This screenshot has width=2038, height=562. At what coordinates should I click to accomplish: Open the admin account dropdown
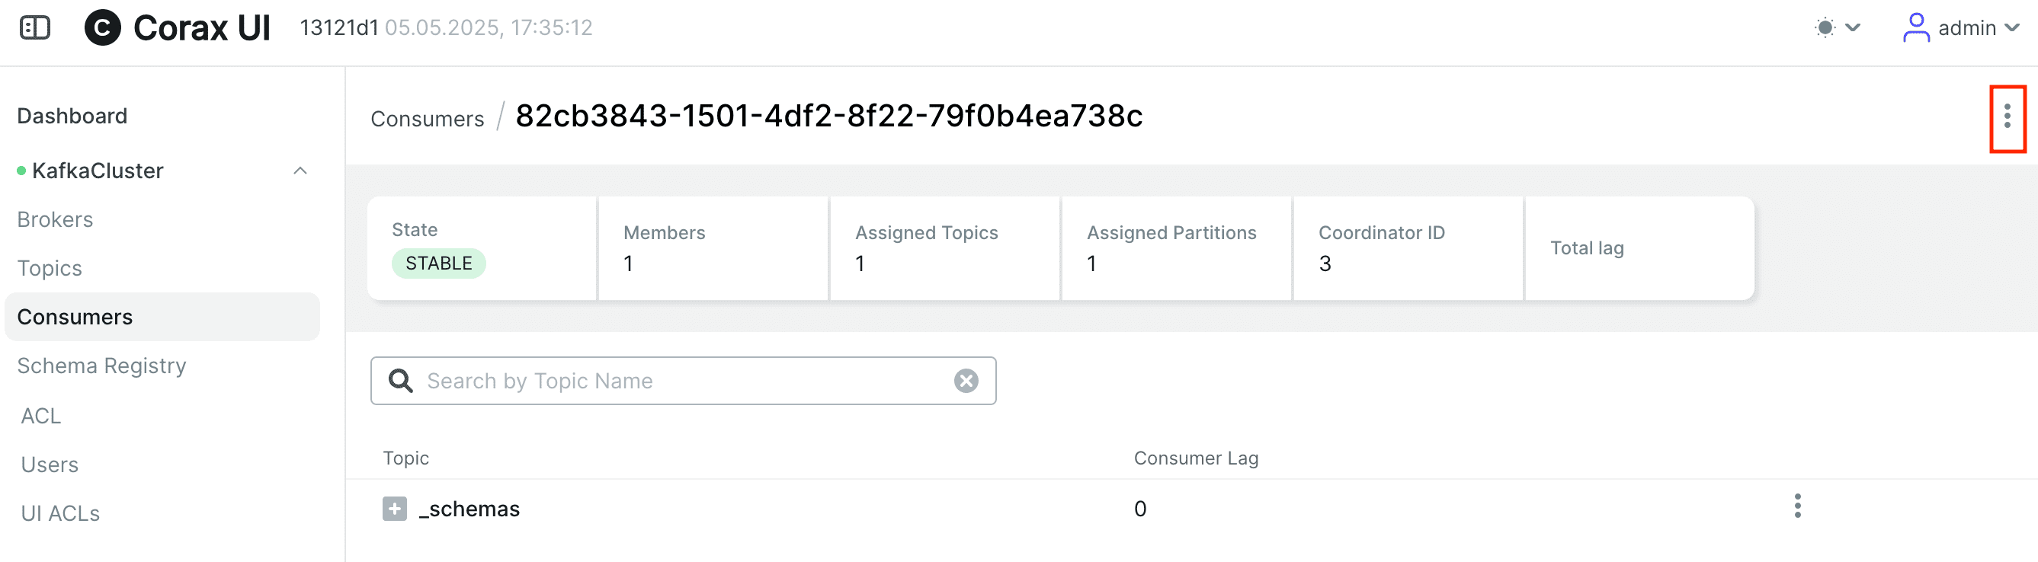(x=2012, y=27)
